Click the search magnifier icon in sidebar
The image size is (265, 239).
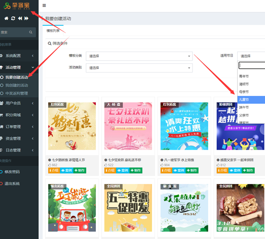pos(31,32)
